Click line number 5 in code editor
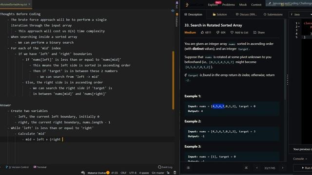This screenshot has height=175, width=312. (296, 37)
